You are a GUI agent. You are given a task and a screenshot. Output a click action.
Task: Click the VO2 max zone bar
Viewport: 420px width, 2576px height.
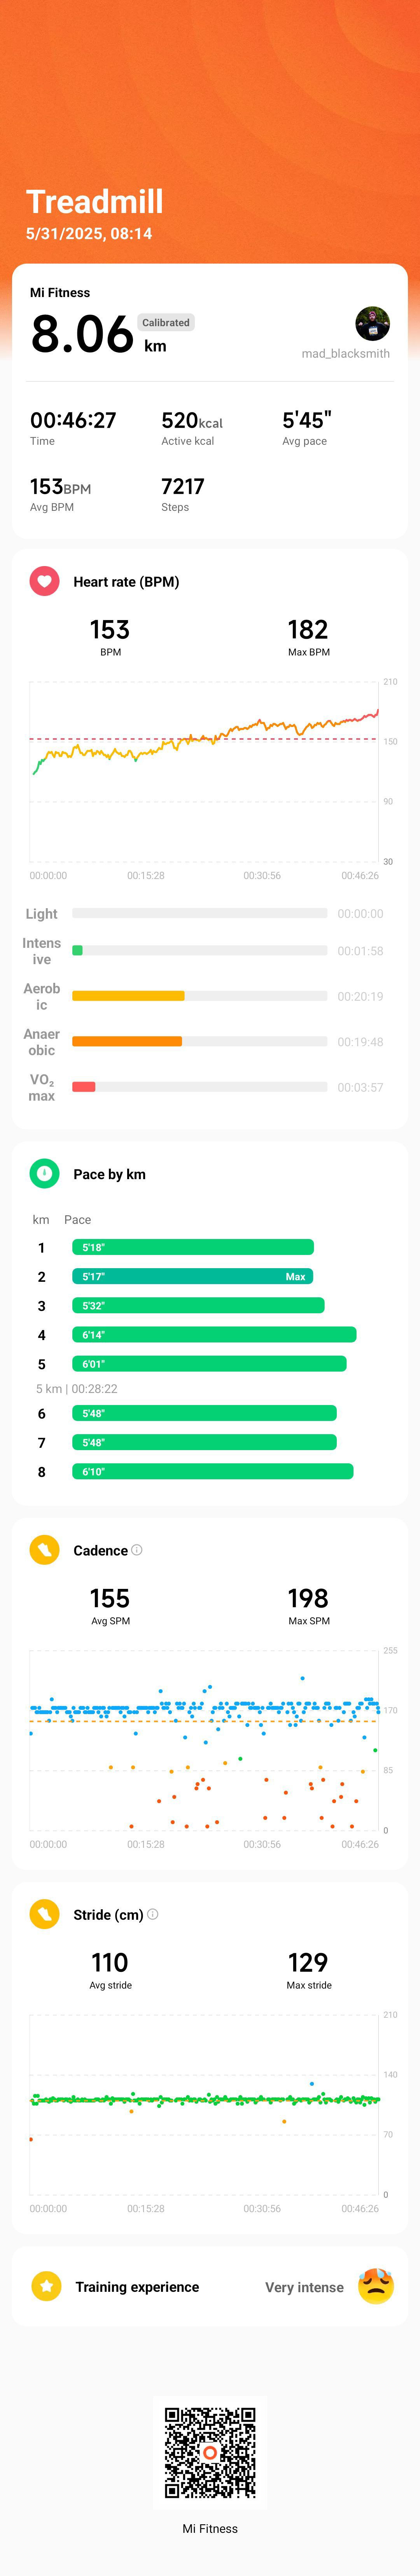click(x=200, y=1087)
